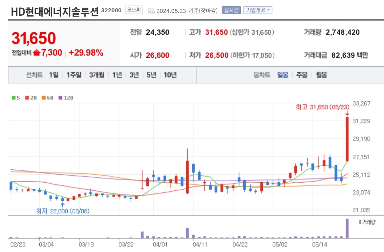Click the 최저 22,000 (03/08) chart annotation
This screenshot has height=252, width=384.
click(63, 211)
